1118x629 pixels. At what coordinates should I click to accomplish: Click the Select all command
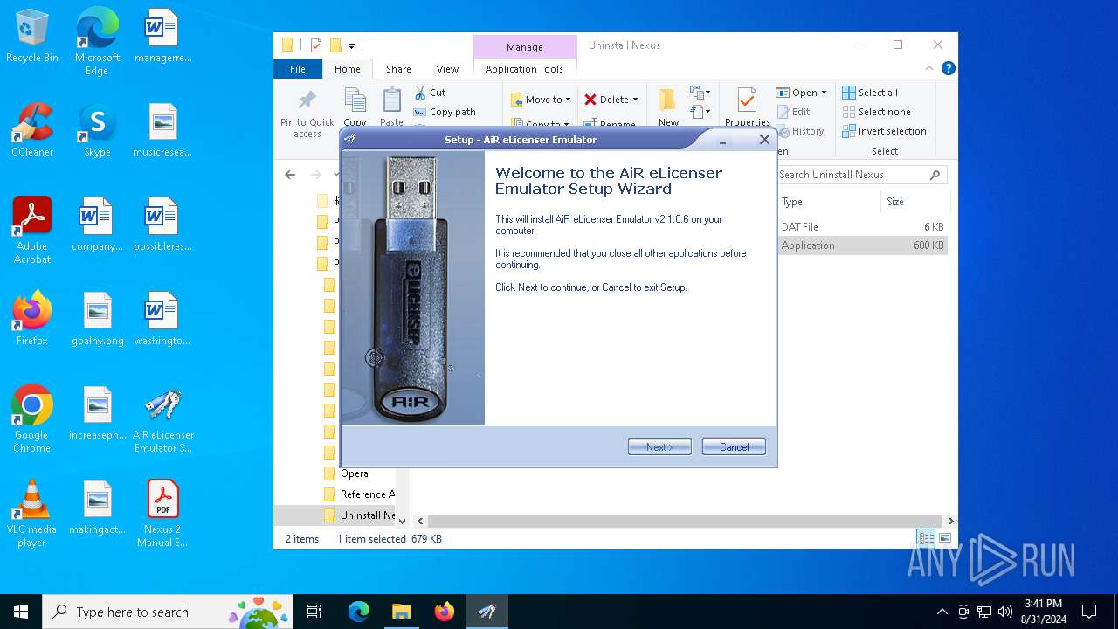pyautogui.click(x=870, y=93)
